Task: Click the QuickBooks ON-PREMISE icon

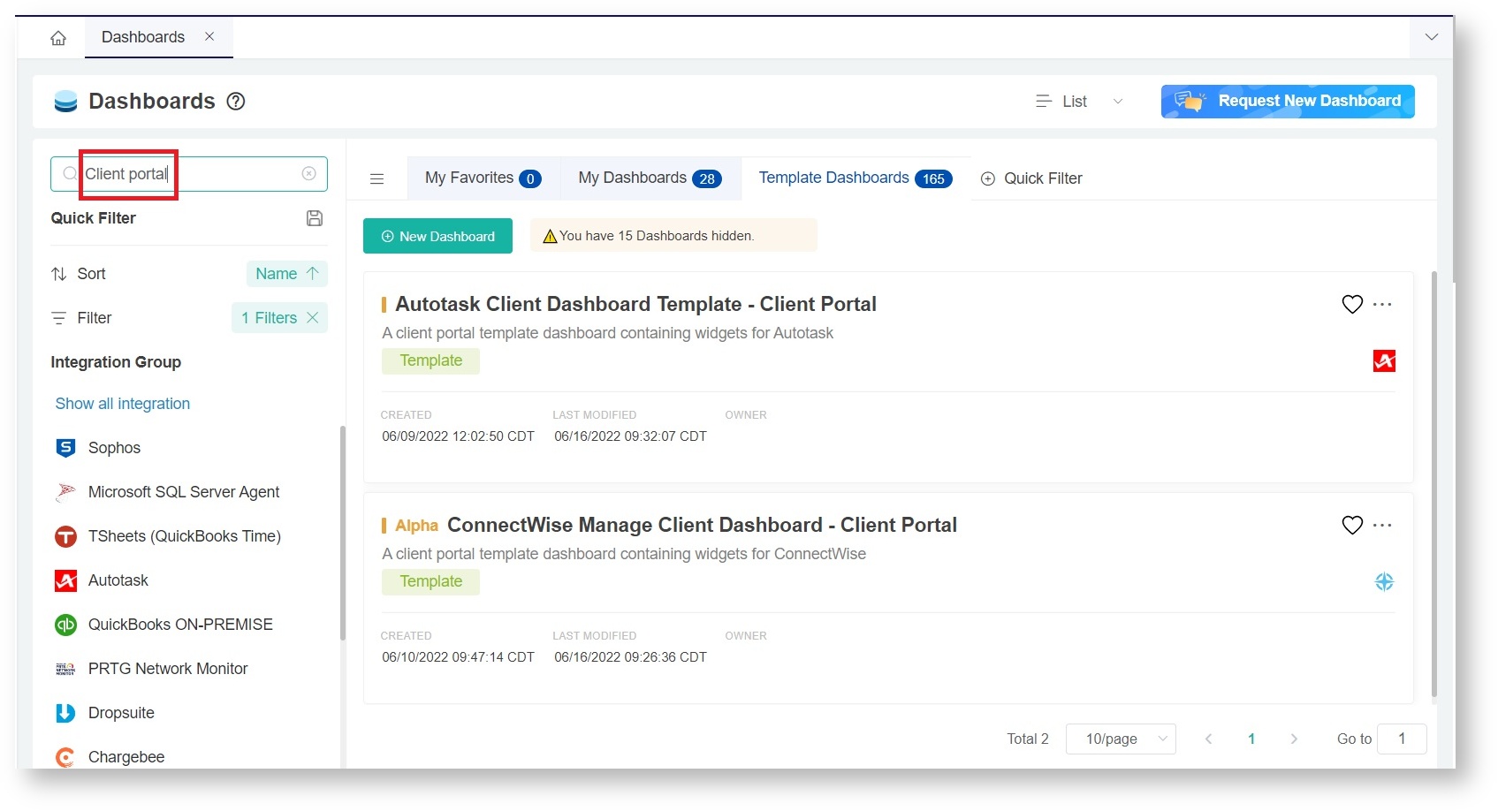Action: (x=65, y=625)
